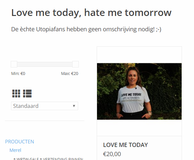Click the Min: €0 price label
Image resolution: width=194 pixels, height=160 pixels.
18,74
